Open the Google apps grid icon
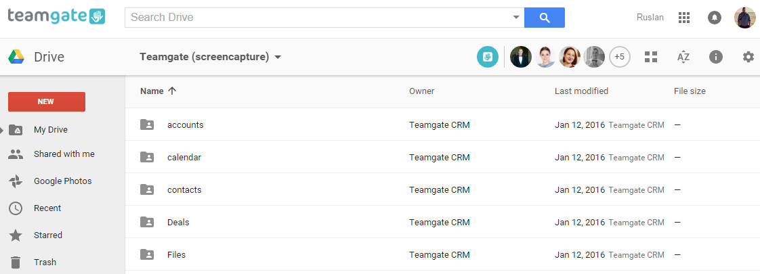Screen dimensions: 760x274 click(684, 18)
